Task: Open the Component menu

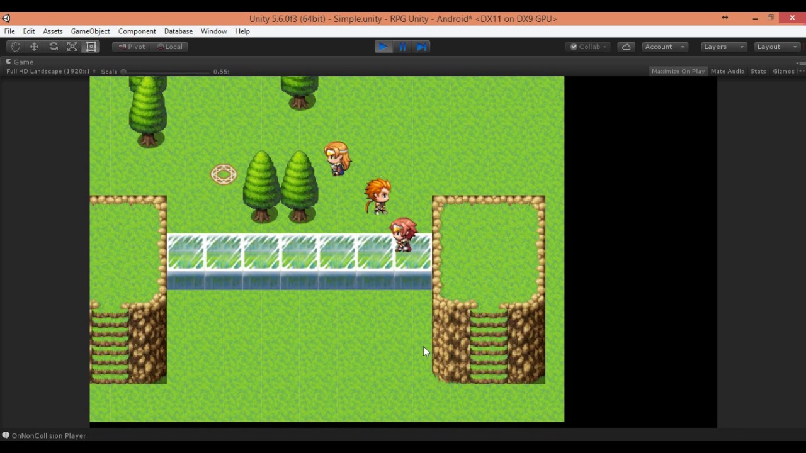Action: pyautogui.click(x=137, y=31)
